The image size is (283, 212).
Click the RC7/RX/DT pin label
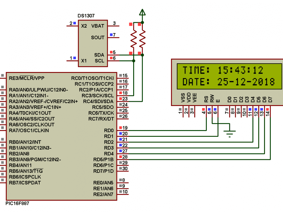pyautogui.click(x=101, y=119)
